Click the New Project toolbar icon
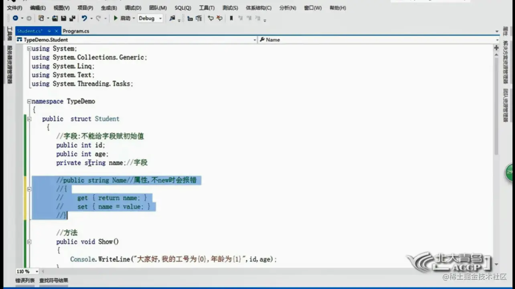515x289 pixels. (41, 18)
